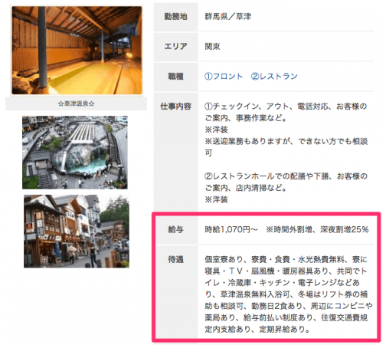Screen dimensions: 386x345
Task: Open the ②レストラン job type link
Action: (x=274, y=76)
